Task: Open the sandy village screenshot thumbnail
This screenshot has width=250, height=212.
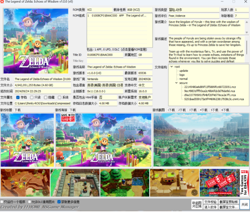Action: 174,183
